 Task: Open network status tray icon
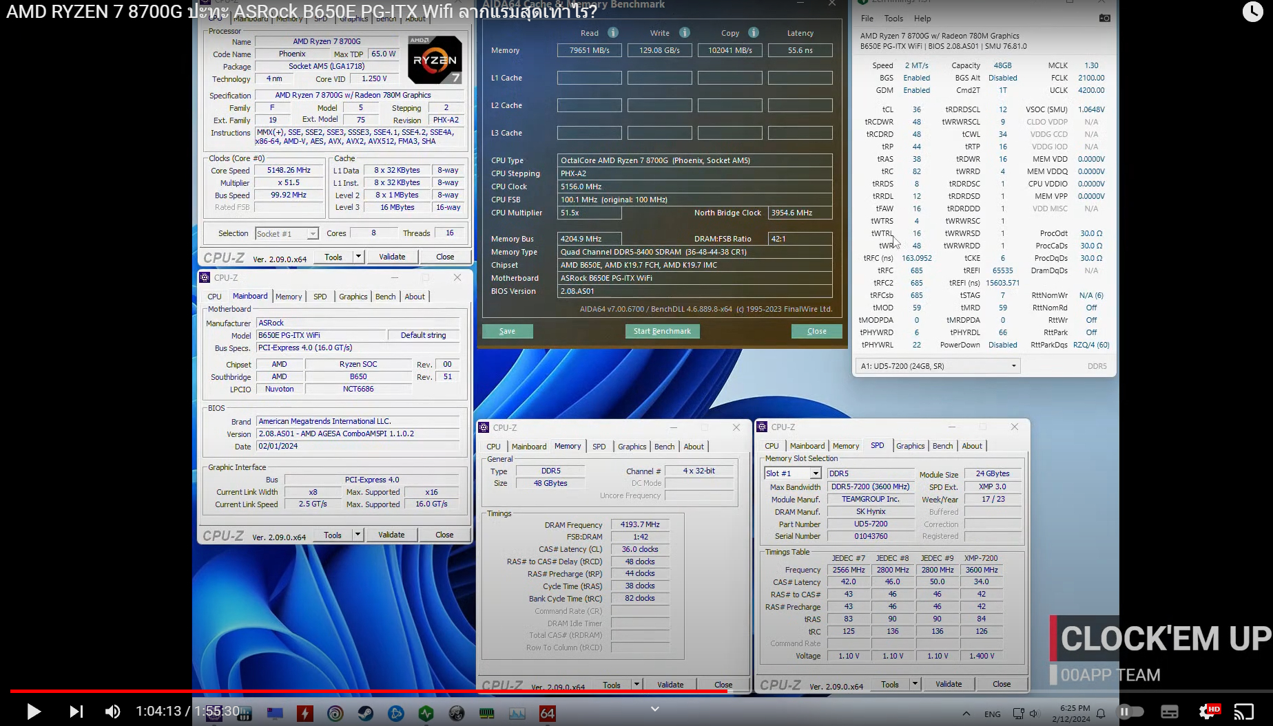1018,714
